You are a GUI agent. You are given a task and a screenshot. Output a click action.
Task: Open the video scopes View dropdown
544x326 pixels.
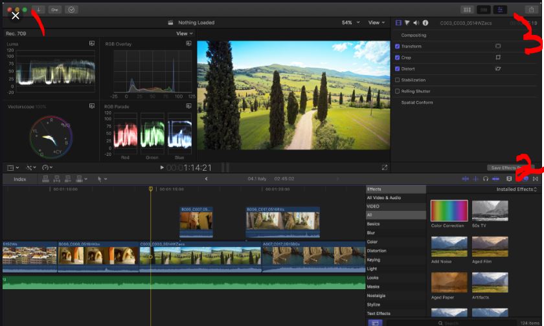point(185,34)
